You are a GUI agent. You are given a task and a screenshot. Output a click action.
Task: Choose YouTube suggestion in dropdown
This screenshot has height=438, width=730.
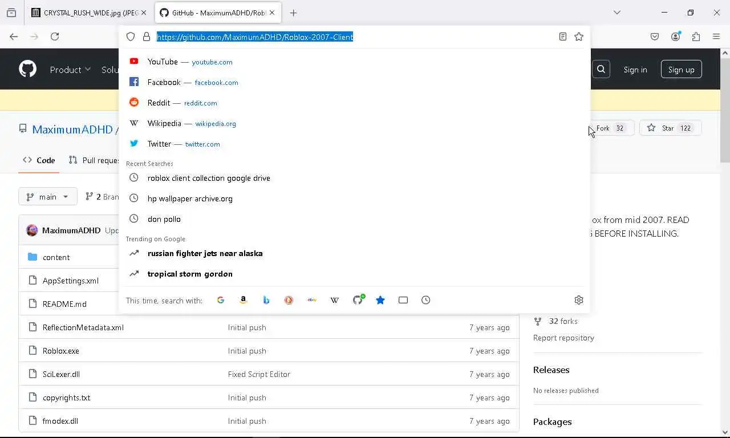tap(354, 62)
